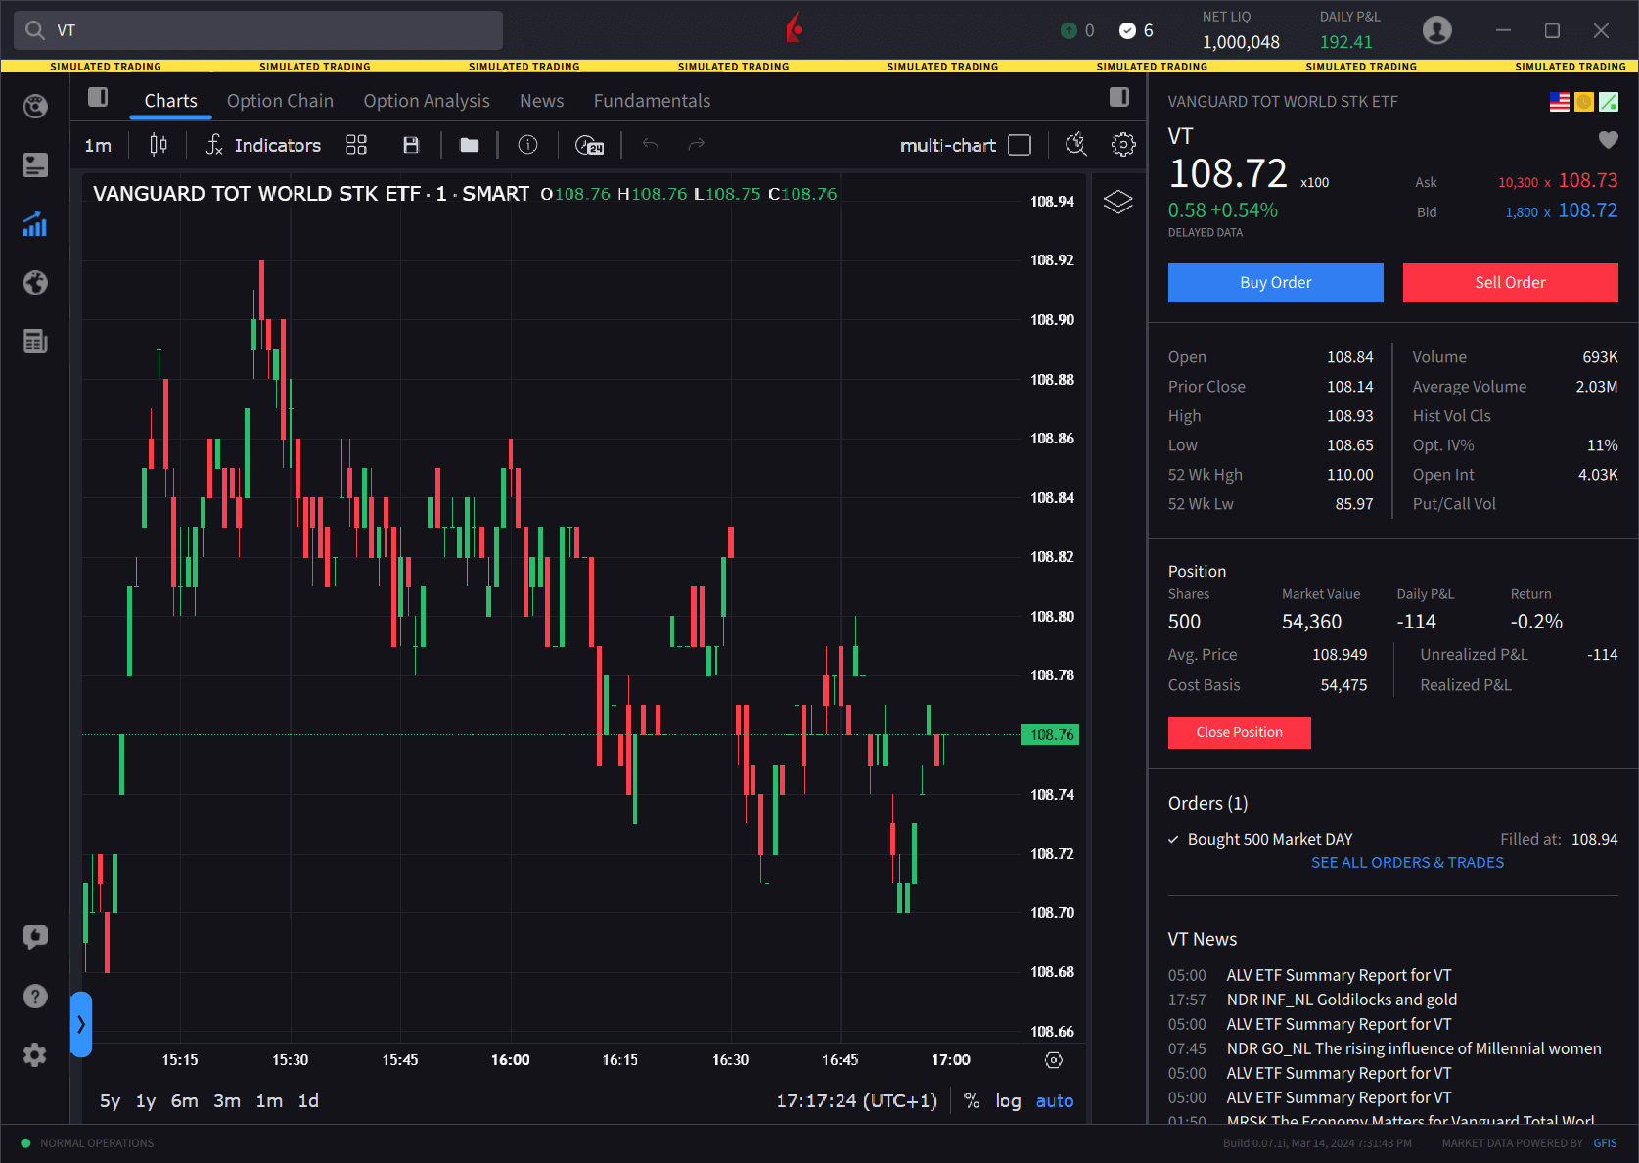Open the user account profile menu
1639x1163 pixels.
tap(1436, 30)
